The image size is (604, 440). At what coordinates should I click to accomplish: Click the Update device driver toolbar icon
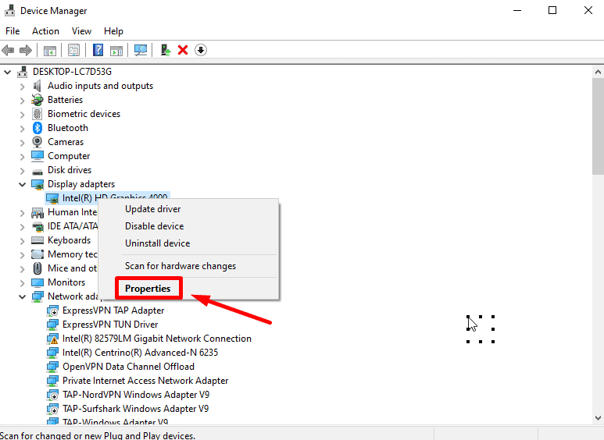(166, 50)
